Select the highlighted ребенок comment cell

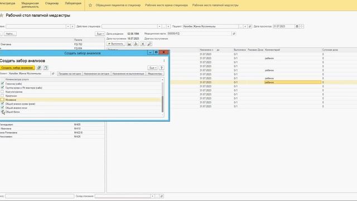coord(293,82)
